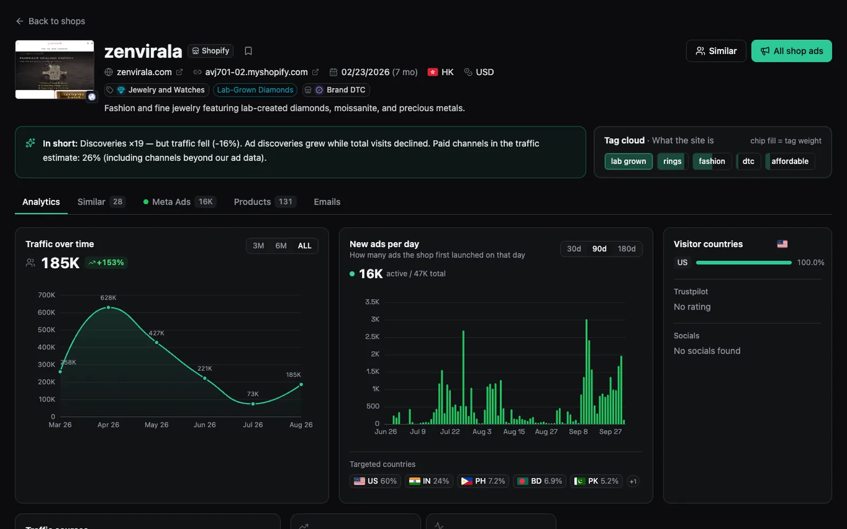
Task: Click the Brand DTC tag
Action: [336, 90]
